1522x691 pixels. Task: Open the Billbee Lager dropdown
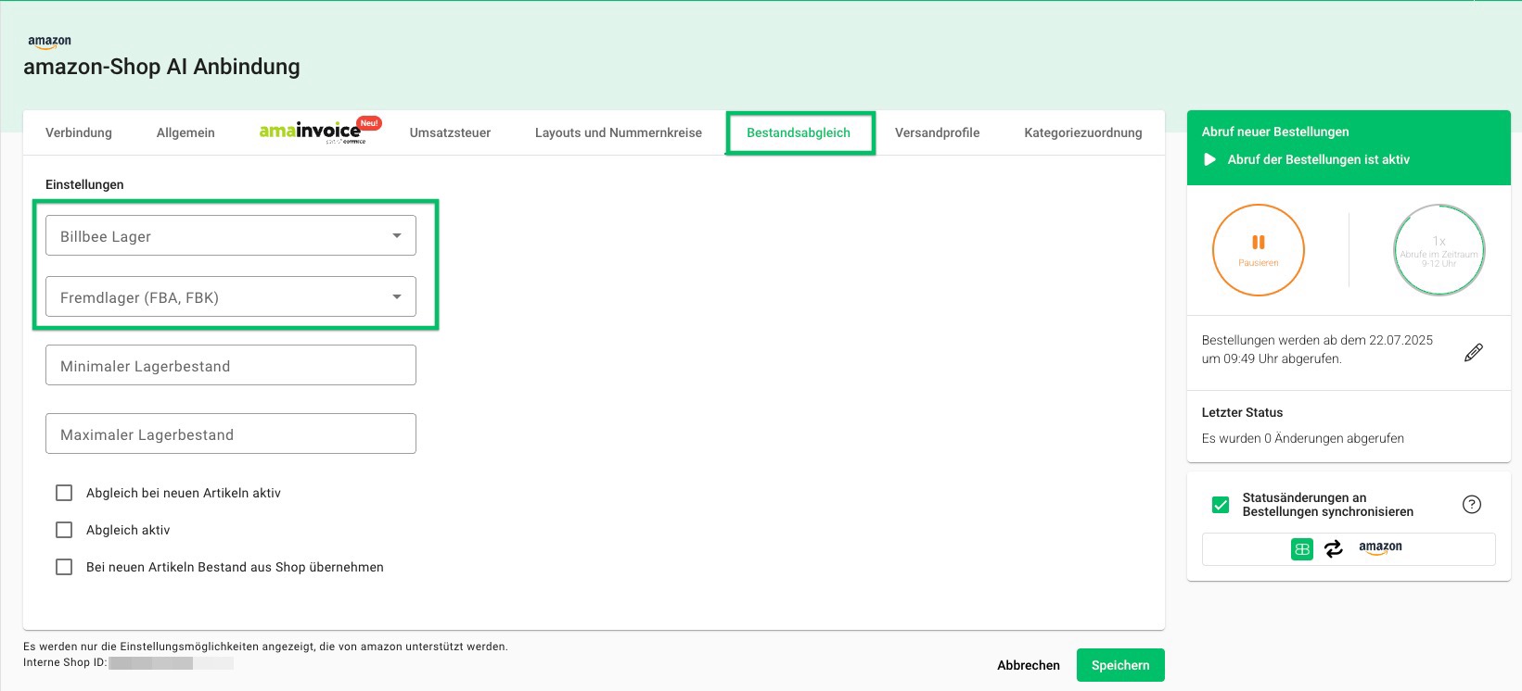tap(231, 235)
